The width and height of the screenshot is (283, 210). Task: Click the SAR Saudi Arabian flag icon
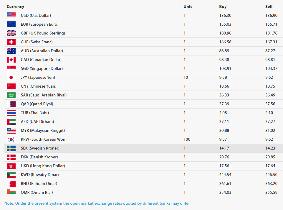point(11,95)
